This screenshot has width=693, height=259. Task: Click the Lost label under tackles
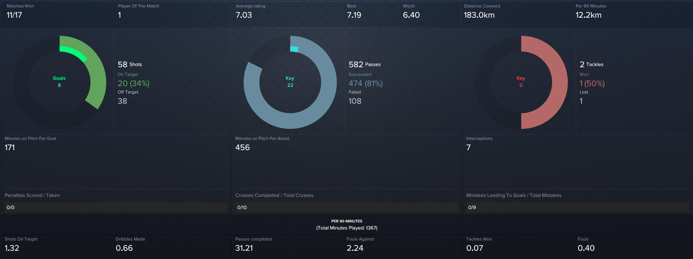click(584, 92)
